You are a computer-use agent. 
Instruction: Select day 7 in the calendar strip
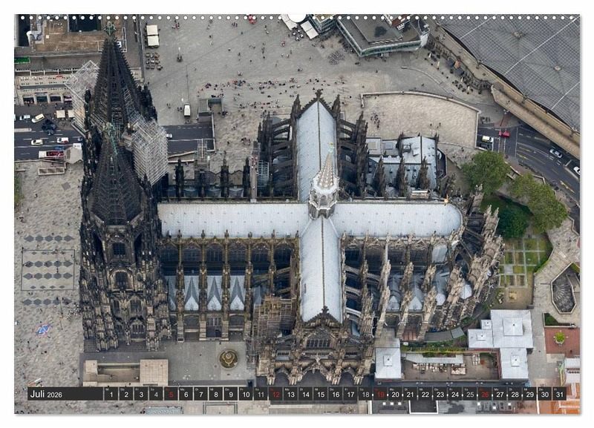coord(200,394)
